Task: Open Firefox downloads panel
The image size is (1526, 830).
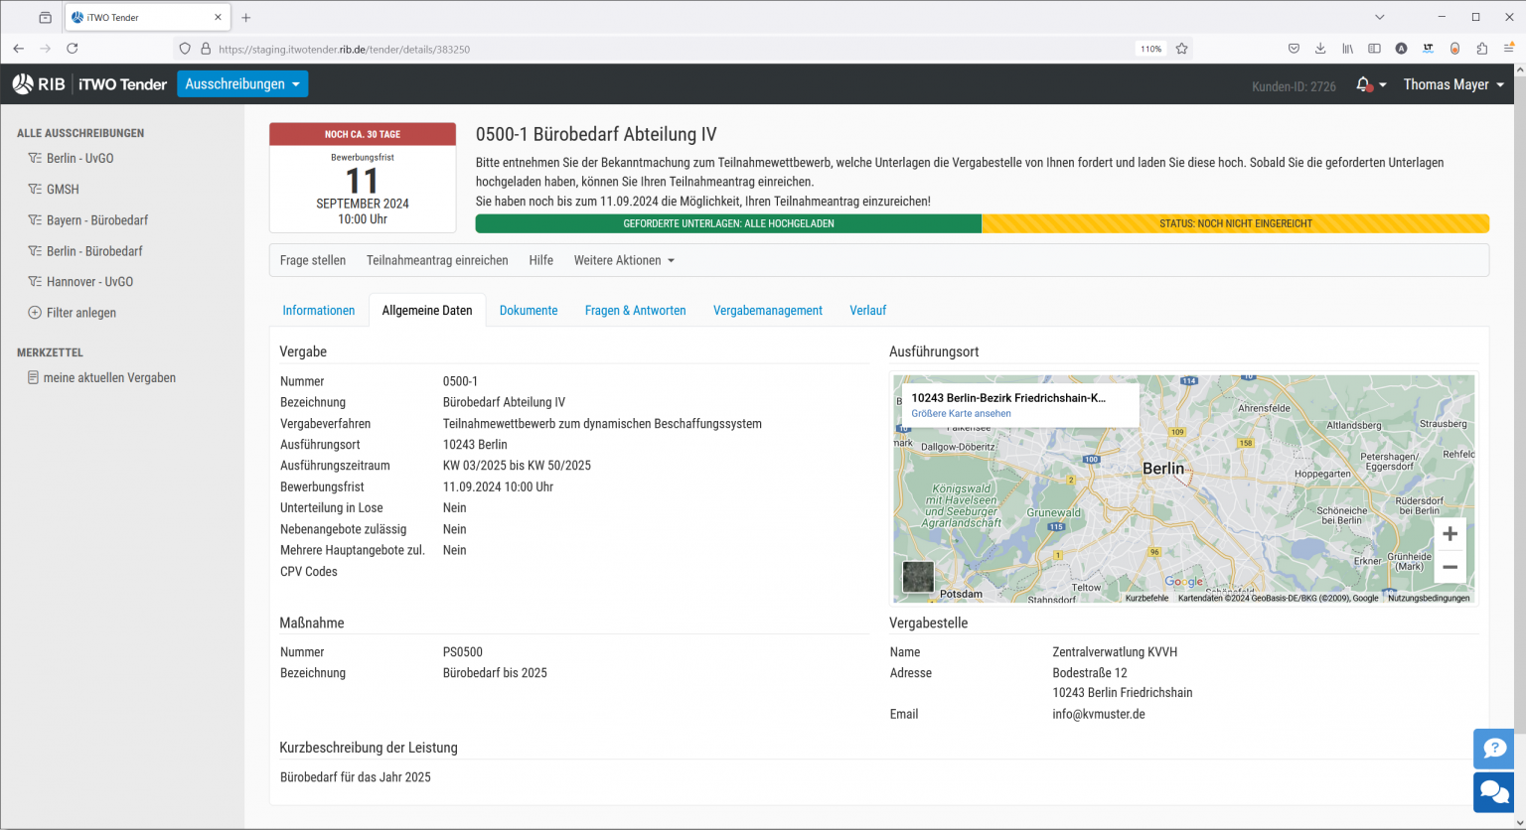Action: coord(1320,49)
